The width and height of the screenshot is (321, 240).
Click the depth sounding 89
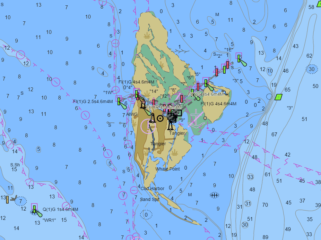[265, 237]
